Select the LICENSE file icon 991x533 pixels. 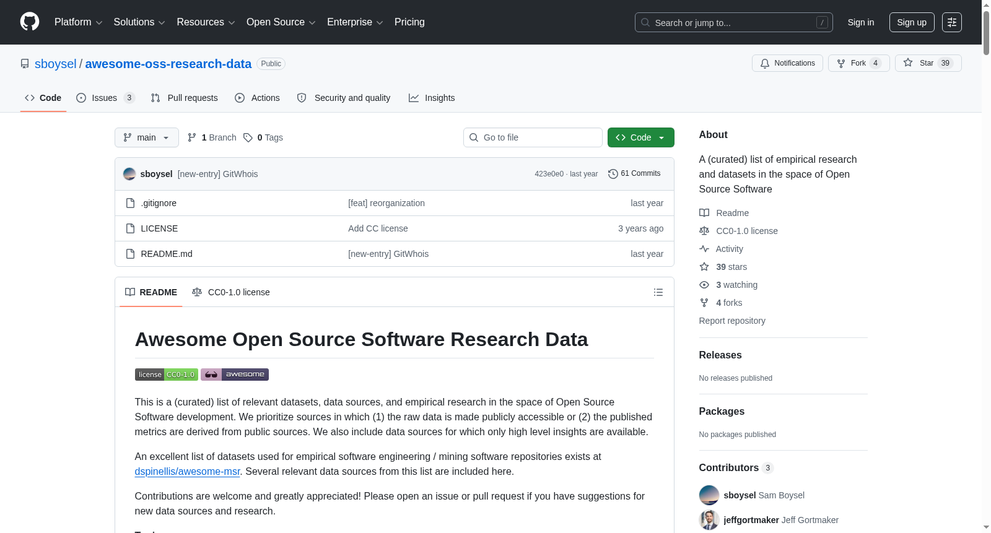pyautogui.click(x=130, y=228)
